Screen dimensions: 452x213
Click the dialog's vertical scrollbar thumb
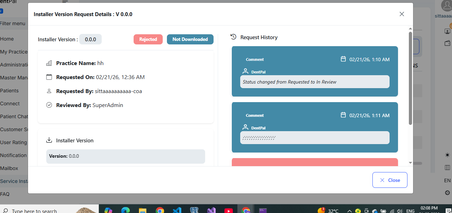(410, 78)
